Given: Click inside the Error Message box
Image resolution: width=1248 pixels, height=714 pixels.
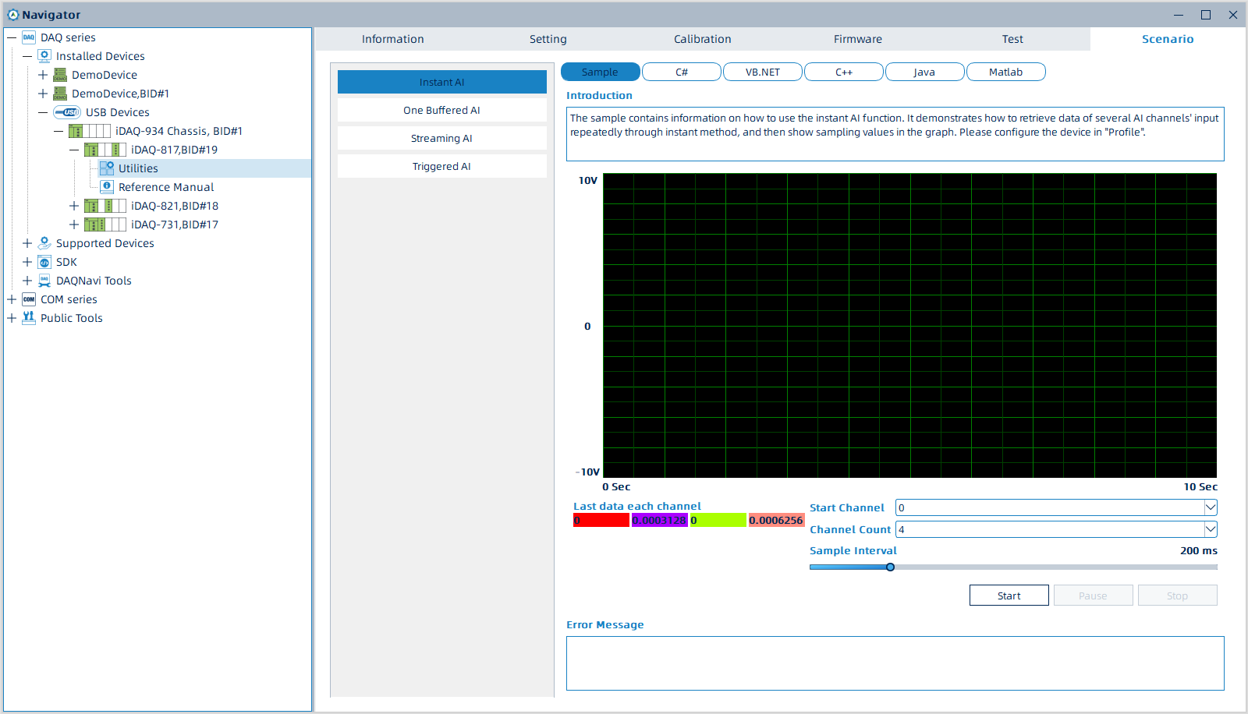Looking at the screenshot, I should click(x=895, y=663).
